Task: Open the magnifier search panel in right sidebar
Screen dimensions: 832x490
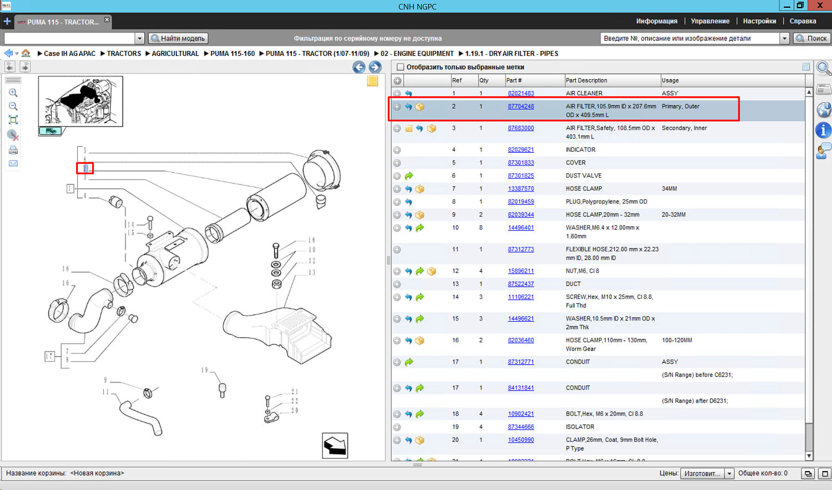Action: [824, 69]
